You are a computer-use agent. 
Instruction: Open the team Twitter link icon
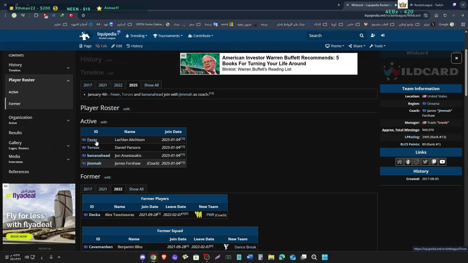[425, 162]
